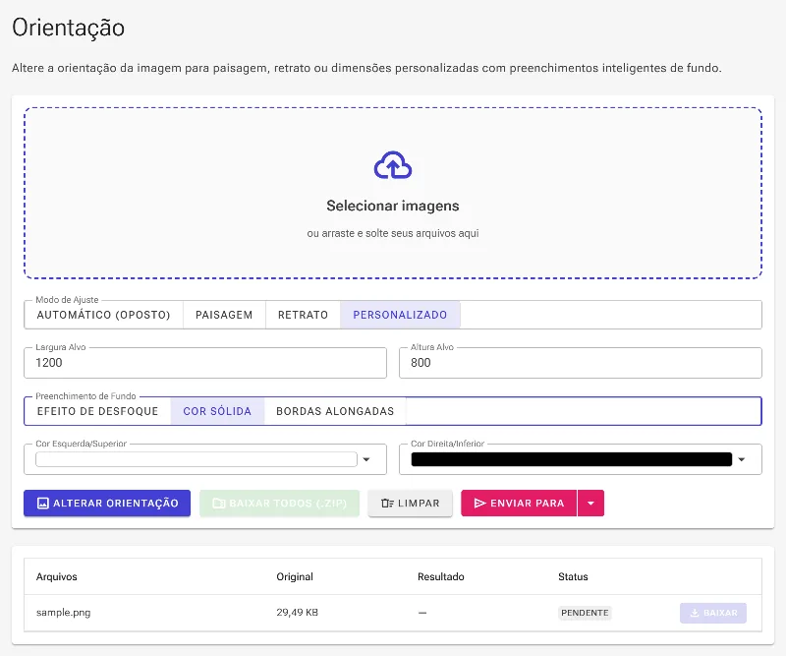The height and width of the screenshot is (656, 786).
Task: Select Retrato adjustment mode
Action: 303,315
